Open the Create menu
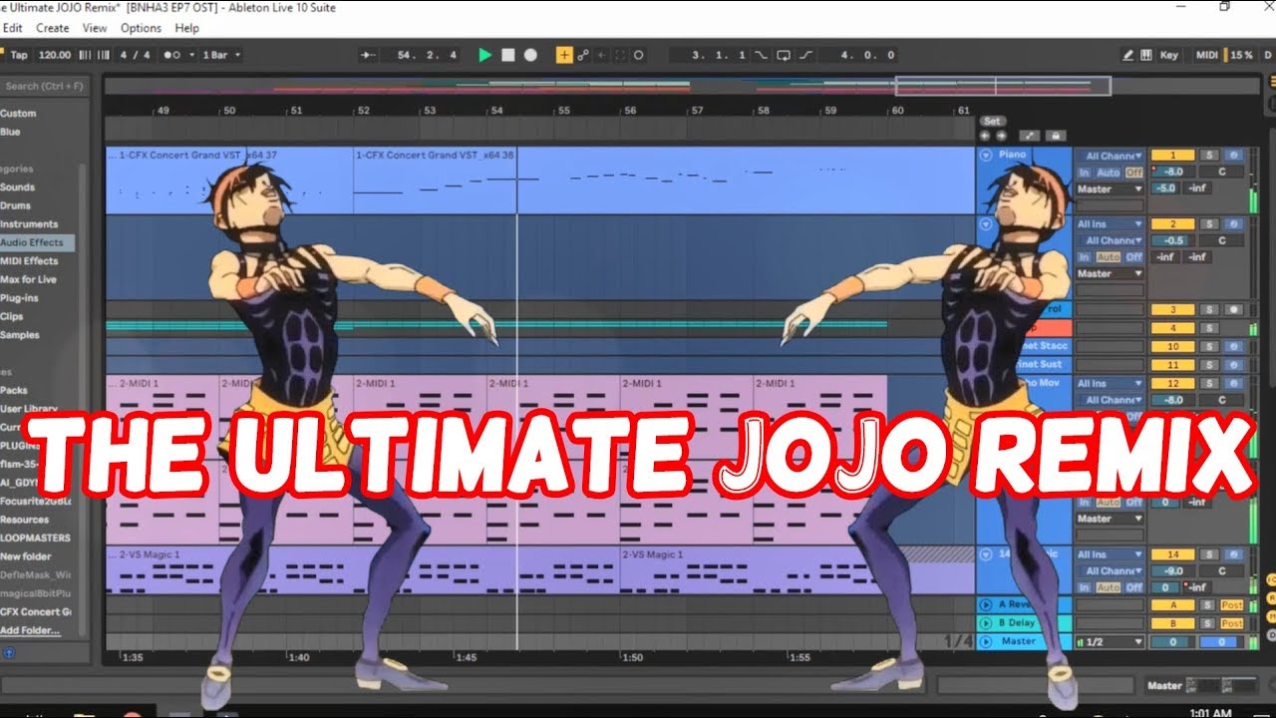This screenshot has height=718, width=1276. coord(52,28)
